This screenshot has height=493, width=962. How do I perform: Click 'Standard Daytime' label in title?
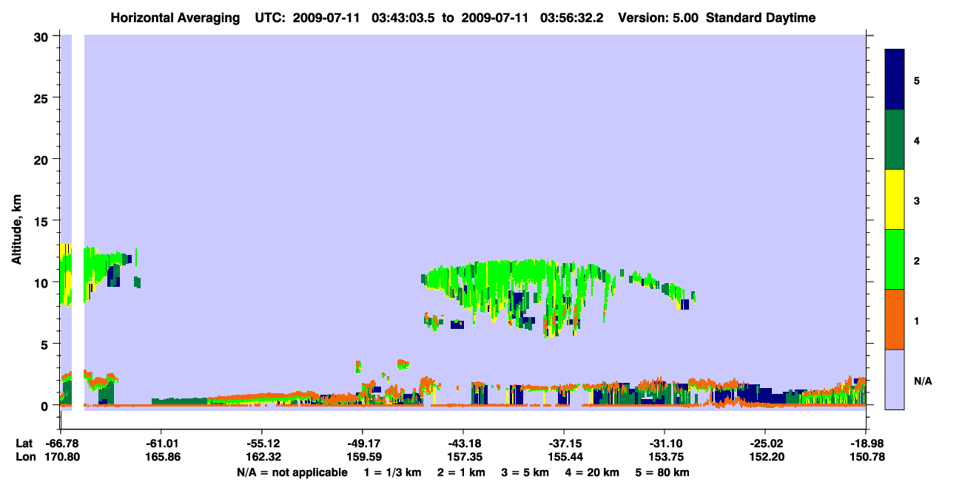(x=761, y=18)
